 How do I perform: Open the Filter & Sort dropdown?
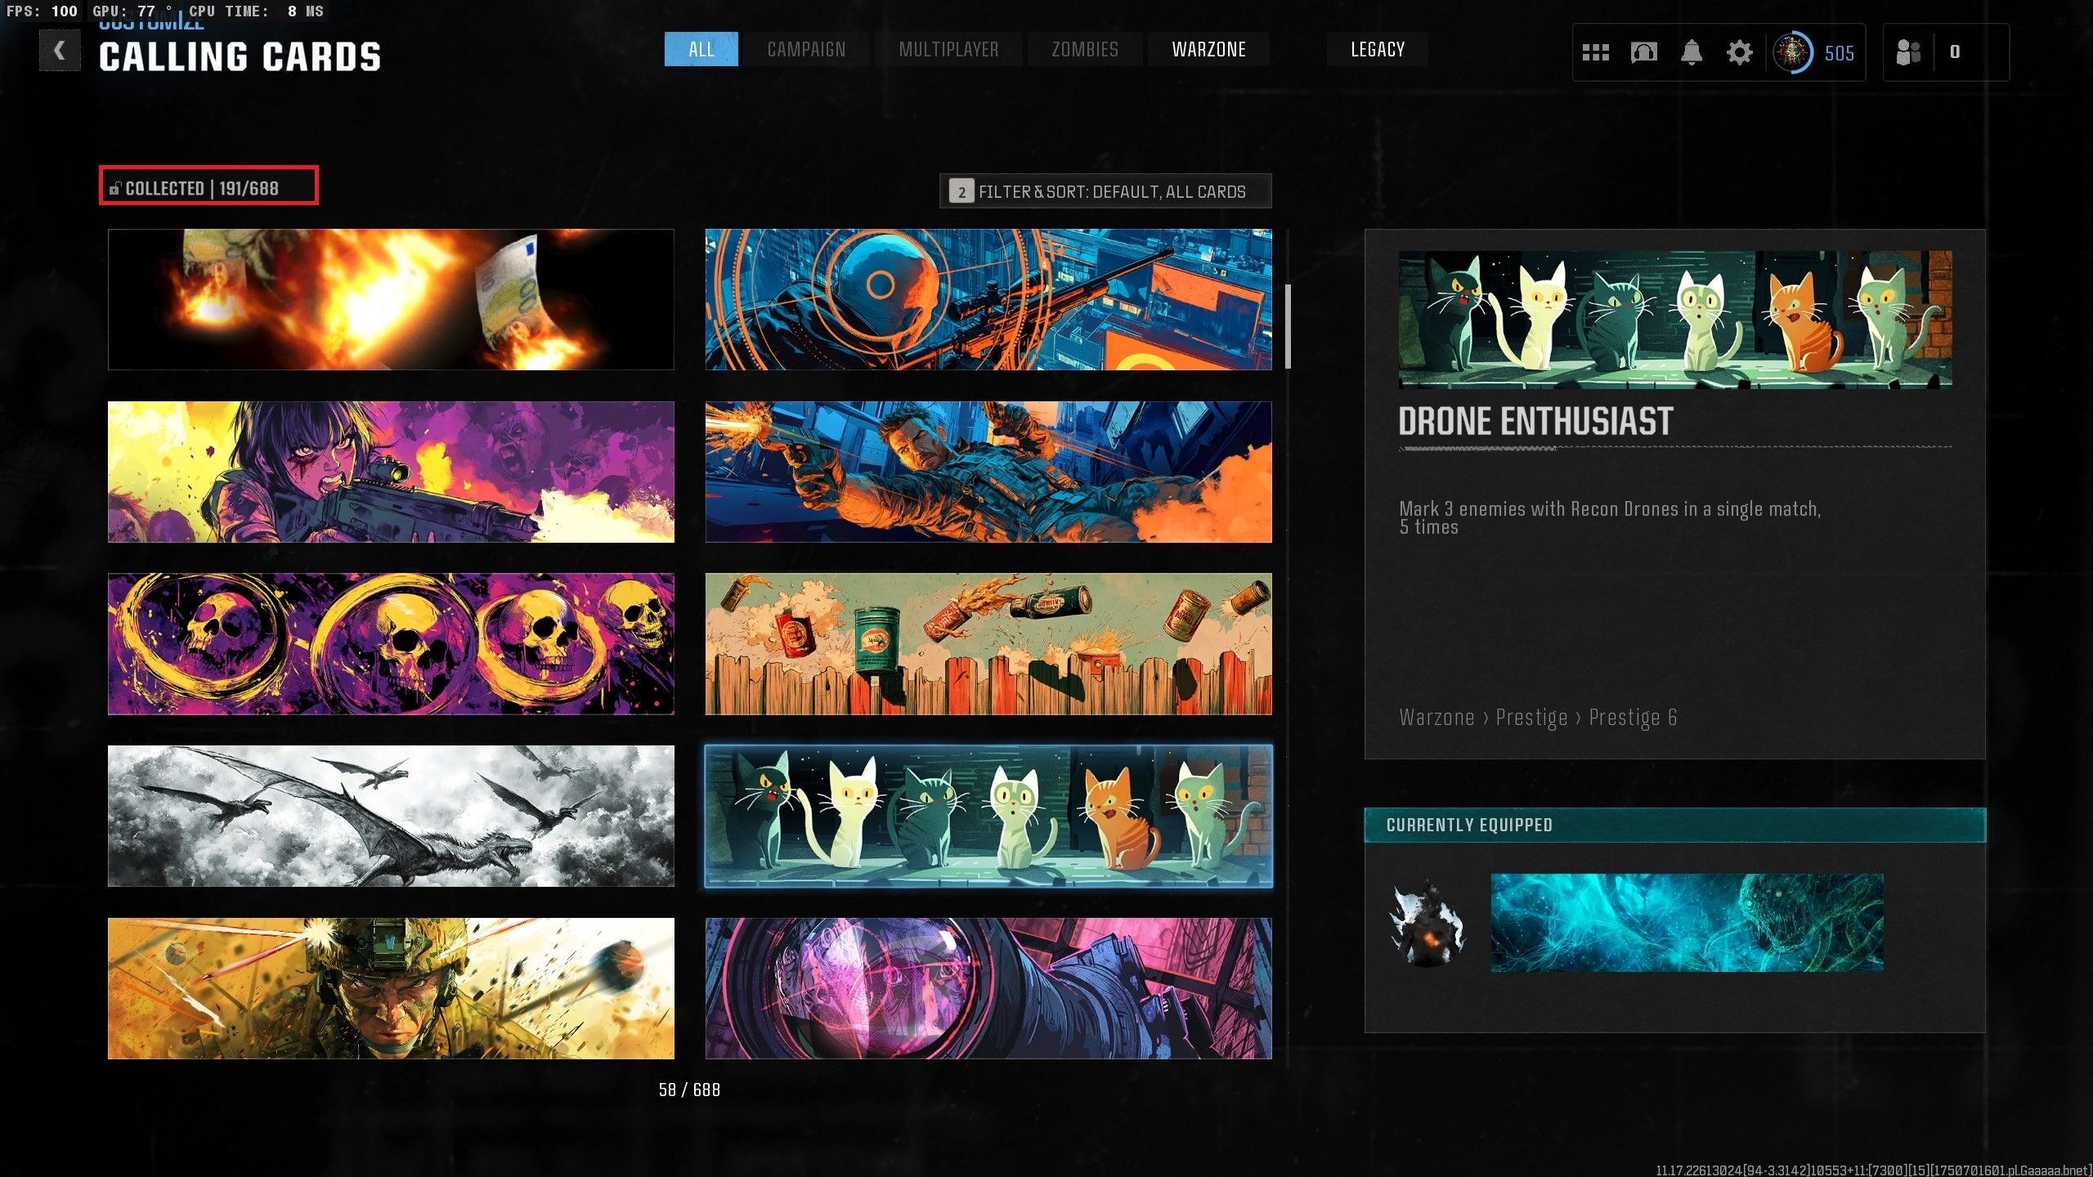(1105, 191)
